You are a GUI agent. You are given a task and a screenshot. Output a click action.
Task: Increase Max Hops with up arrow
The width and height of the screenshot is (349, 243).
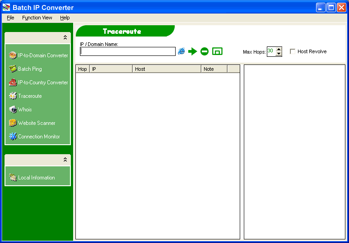279,49
